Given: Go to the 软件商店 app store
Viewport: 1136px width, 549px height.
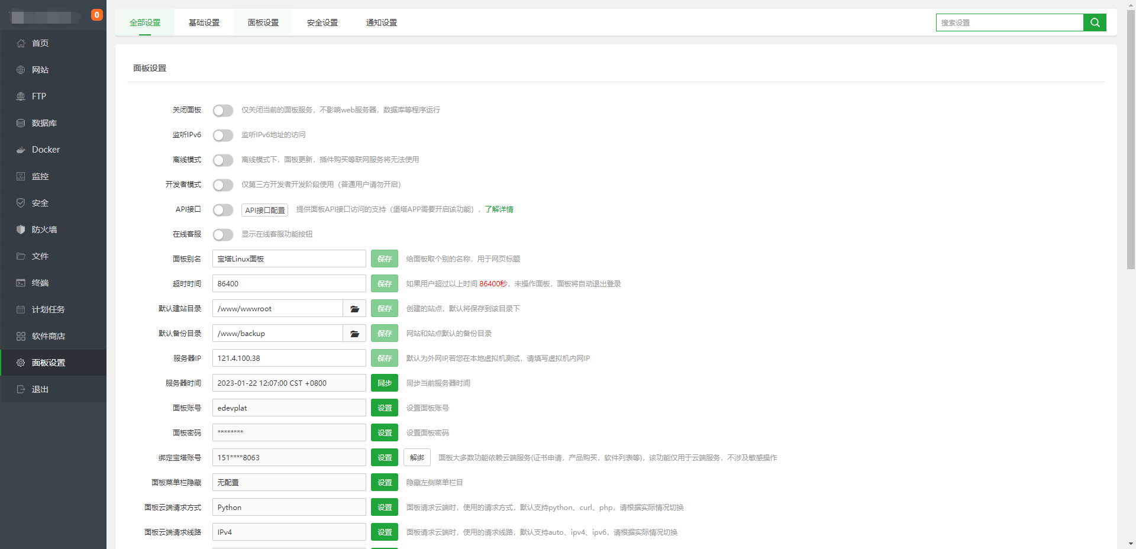Looking at the screenshot, I should click(x=47, y=335).
